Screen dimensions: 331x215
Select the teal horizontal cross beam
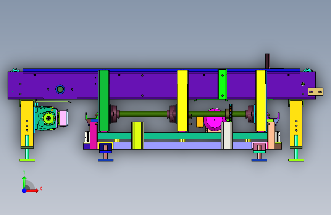pos(182,136)
